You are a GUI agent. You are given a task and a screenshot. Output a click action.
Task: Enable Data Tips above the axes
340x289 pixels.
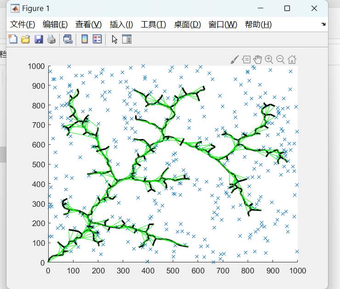pos(246,59)
